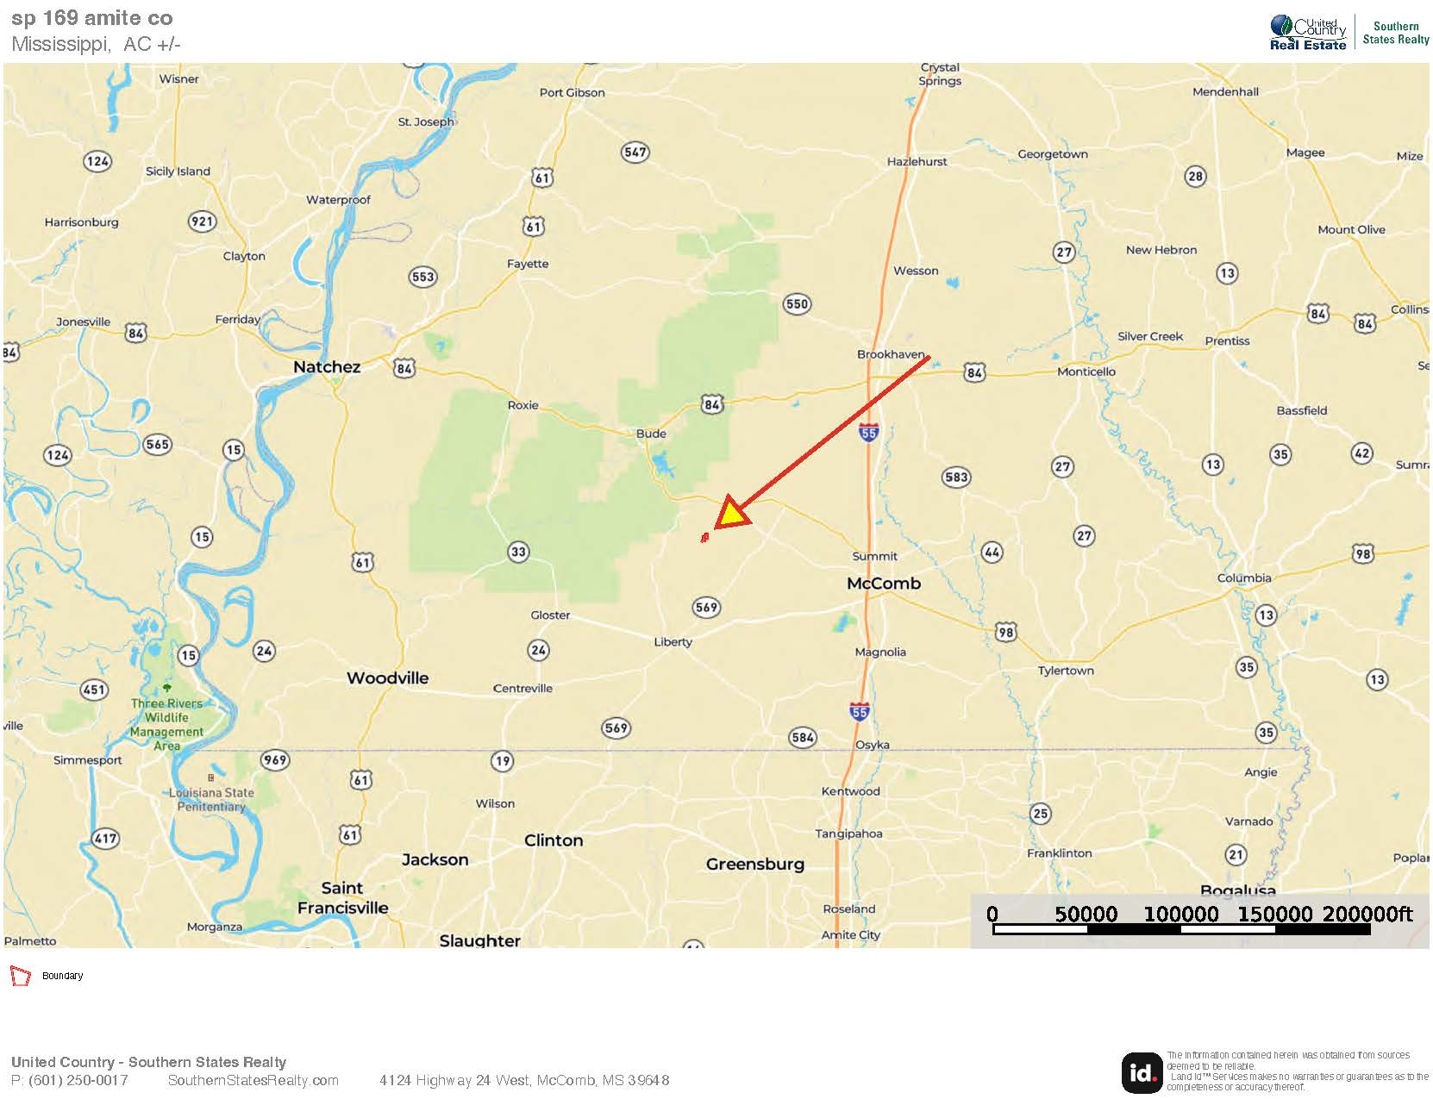Click the small red property boundary parcel
Viewport: 1433px width, 1099px height.
(x=704, y=538)
